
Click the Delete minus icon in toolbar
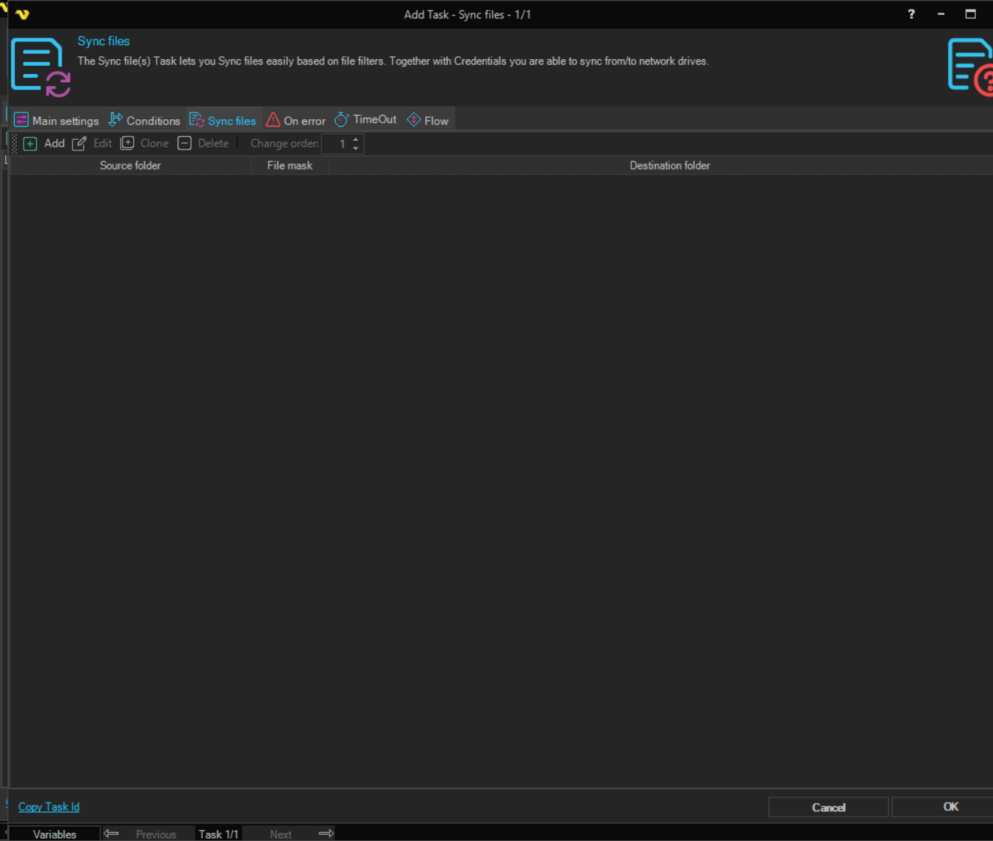pyautogui.click(x=185, y=144)
